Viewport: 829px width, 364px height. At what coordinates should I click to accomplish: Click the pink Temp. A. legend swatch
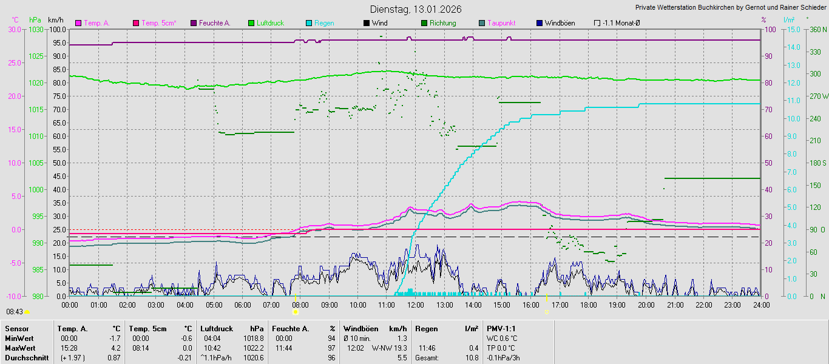78,23
